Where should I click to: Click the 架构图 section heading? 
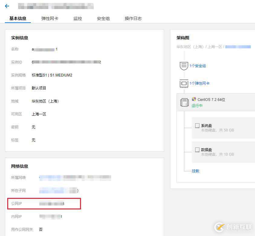click(183, 38)
